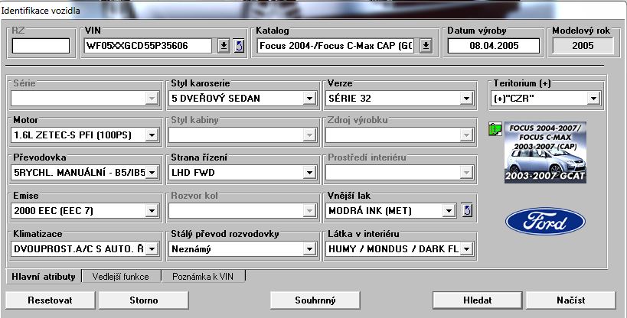Click the VIN history arrow button
Viewport: 627px width, 318px height.
pos(224,46)
